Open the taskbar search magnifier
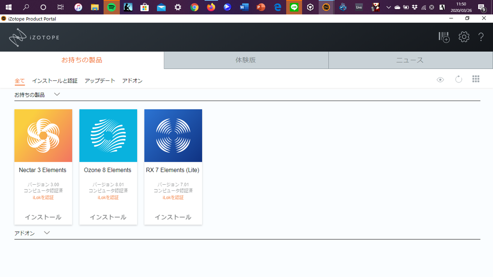This screenshot has width=493, height=277. coord(26,7)
